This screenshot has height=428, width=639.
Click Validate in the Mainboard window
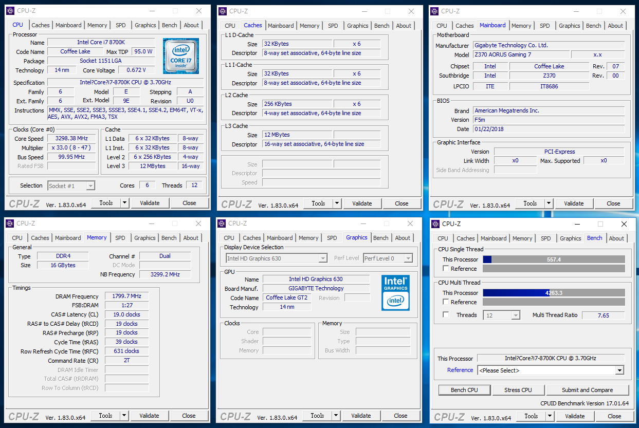pyautogui.click(x=574, y=203)
